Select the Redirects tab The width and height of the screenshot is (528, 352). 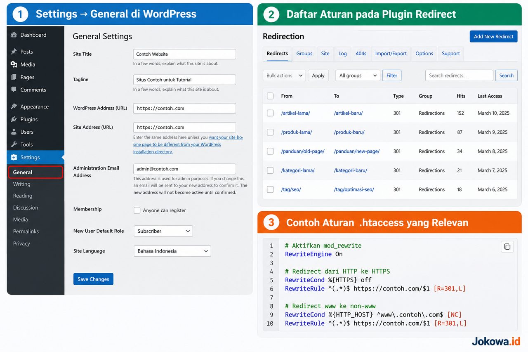277,54
